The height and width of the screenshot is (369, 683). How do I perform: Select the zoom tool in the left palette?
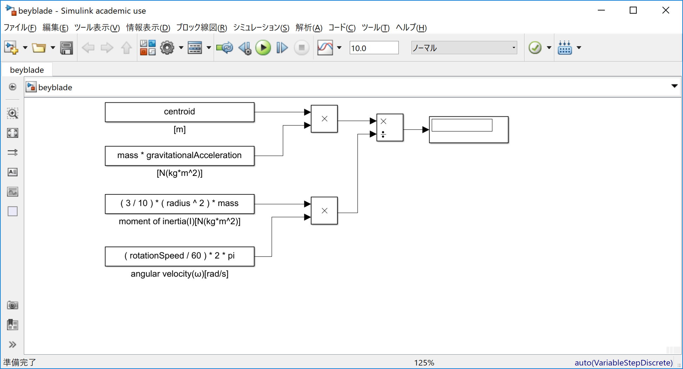(x=12, y=113)
